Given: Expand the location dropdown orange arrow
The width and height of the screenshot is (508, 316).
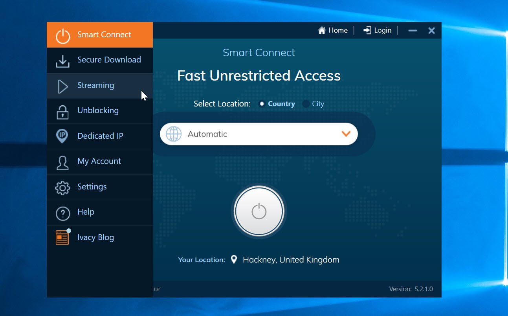Looking at the screenshot, I should (346, 134).
